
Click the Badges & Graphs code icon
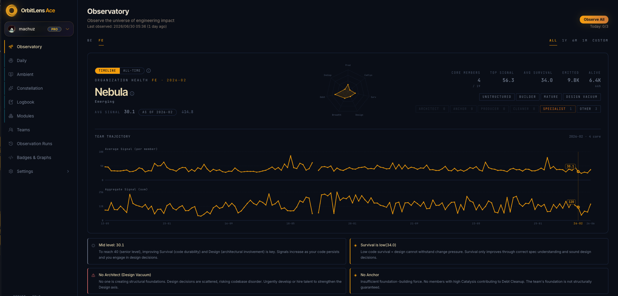coord(11,158)
